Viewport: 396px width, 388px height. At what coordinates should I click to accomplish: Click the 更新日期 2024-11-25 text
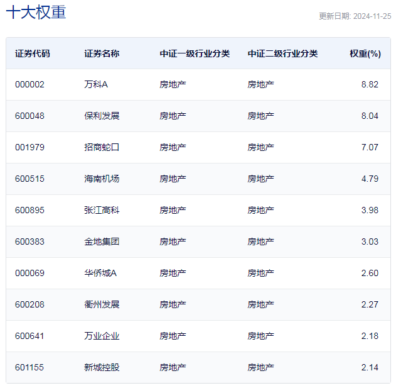(x=355, y=16)
